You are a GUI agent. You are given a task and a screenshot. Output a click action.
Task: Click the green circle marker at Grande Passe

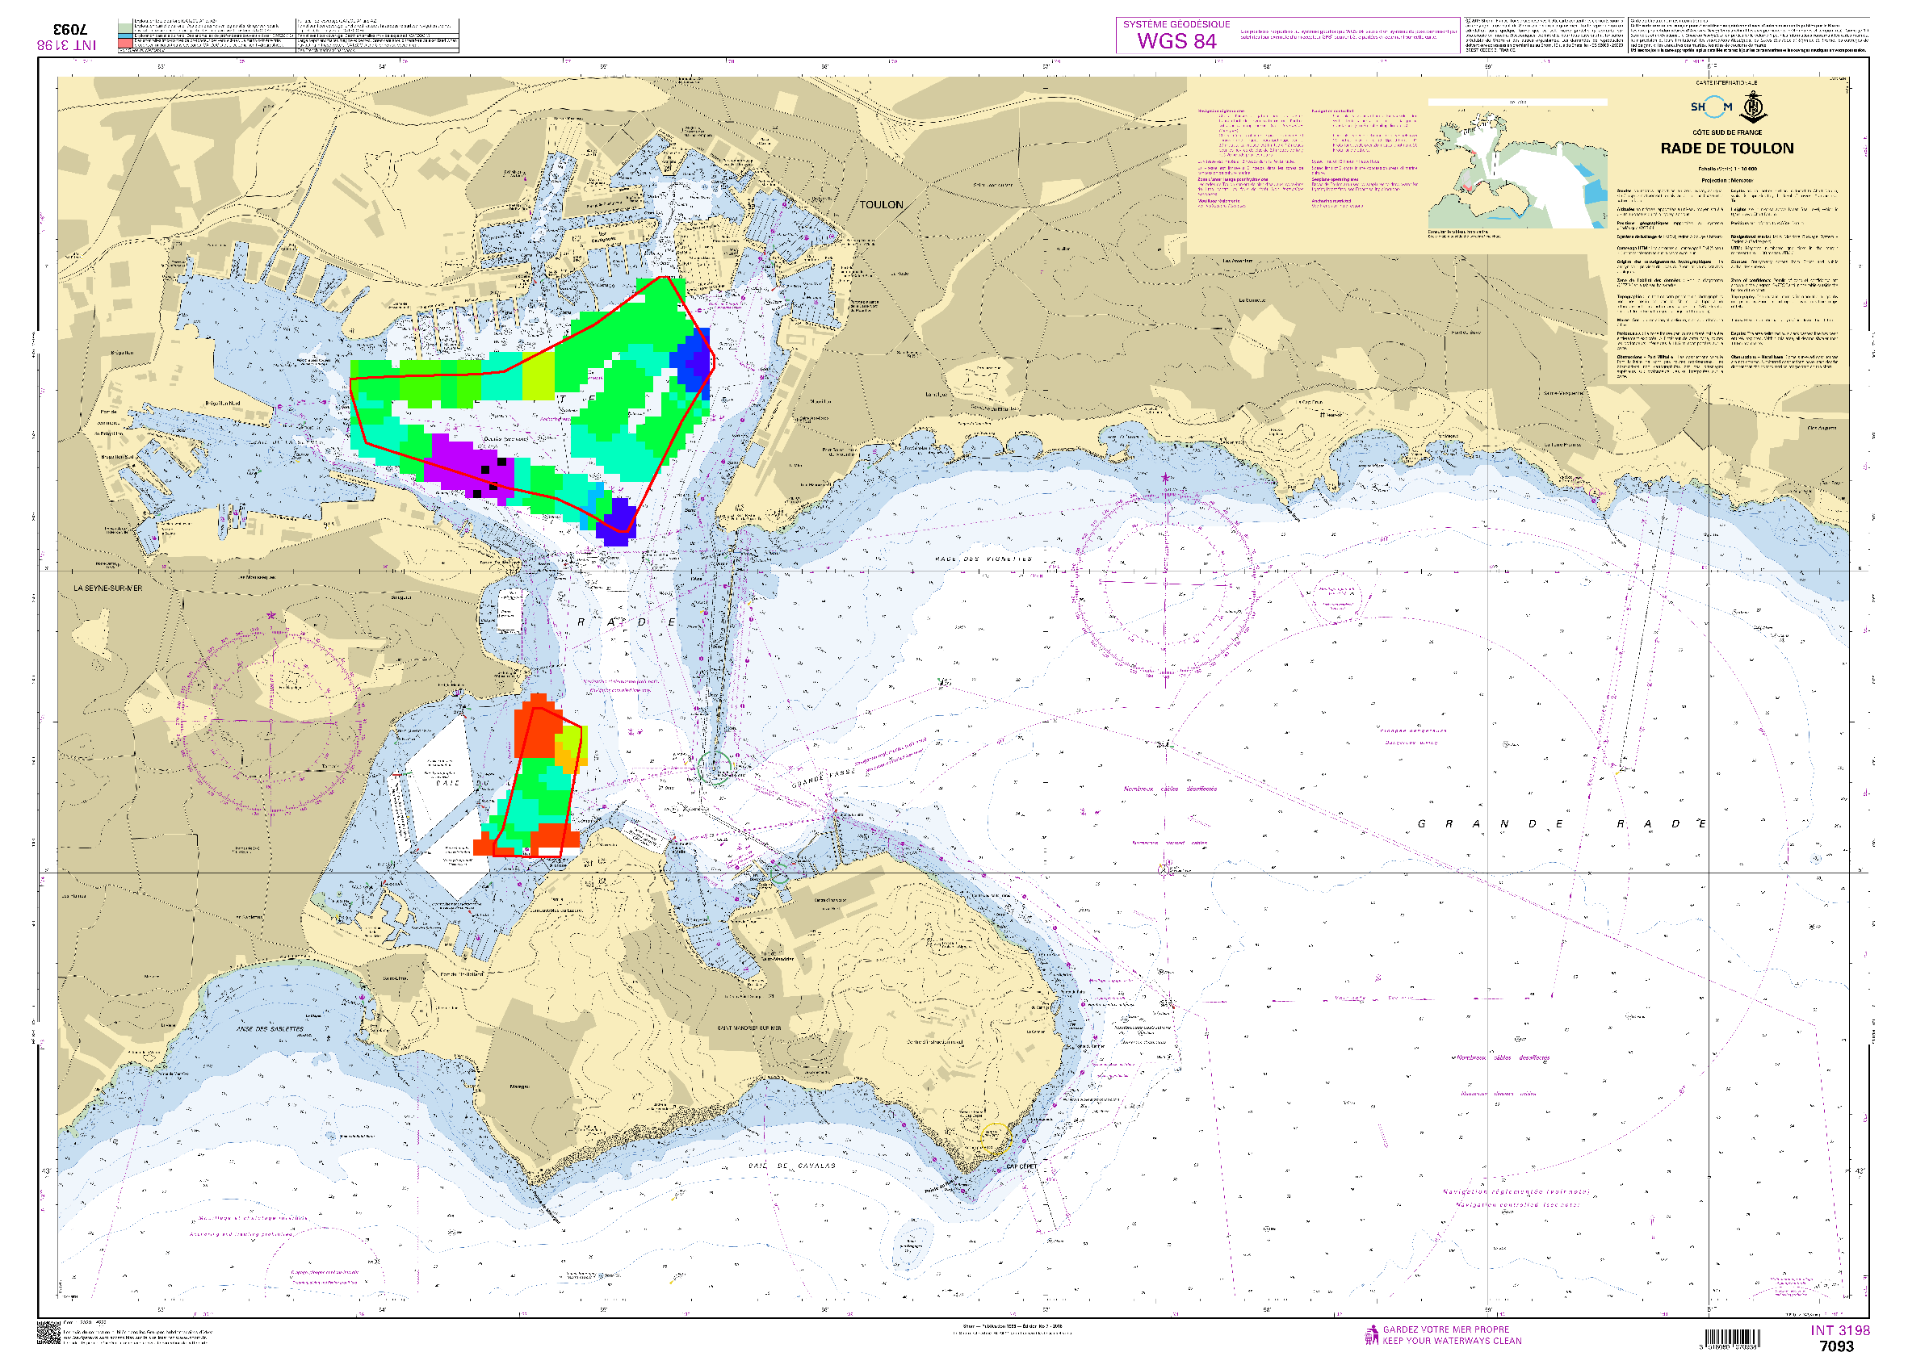(714, 768)
